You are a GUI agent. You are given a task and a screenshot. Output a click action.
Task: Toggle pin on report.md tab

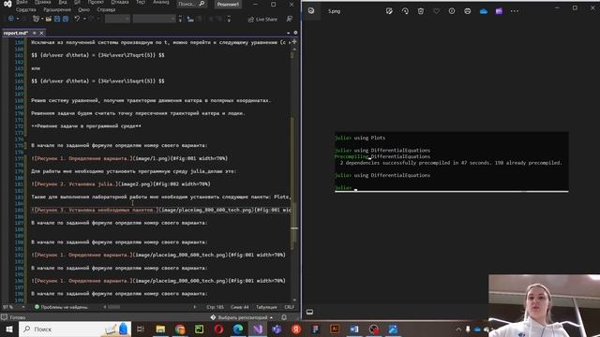35,34
